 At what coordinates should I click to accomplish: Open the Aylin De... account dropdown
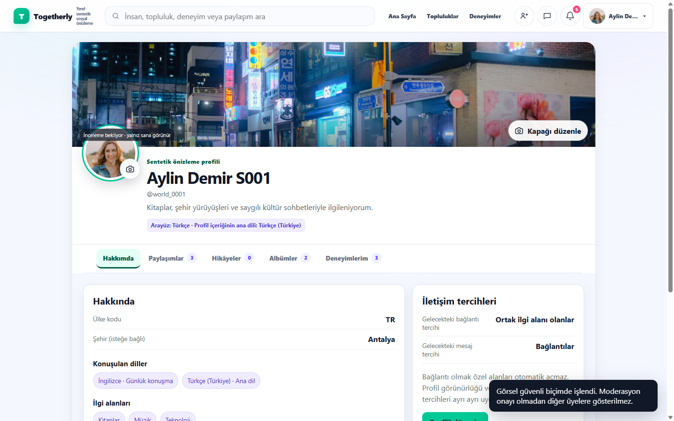(x=618, y=16)
